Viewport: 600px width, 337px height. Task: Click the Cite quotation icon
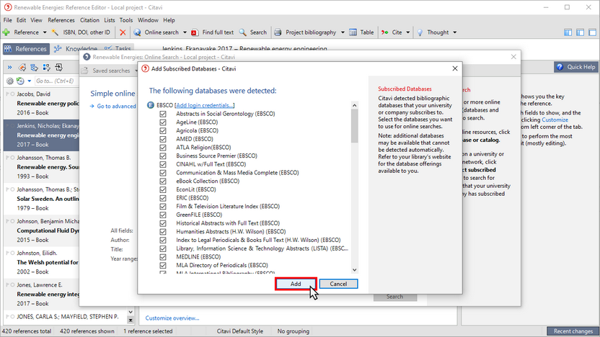click(x=384, y=32)
